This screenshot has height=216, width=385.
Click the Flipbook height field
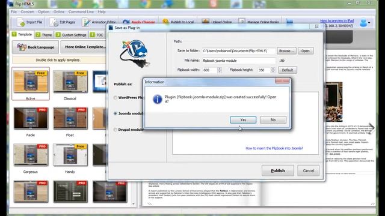tap(263, 70)
